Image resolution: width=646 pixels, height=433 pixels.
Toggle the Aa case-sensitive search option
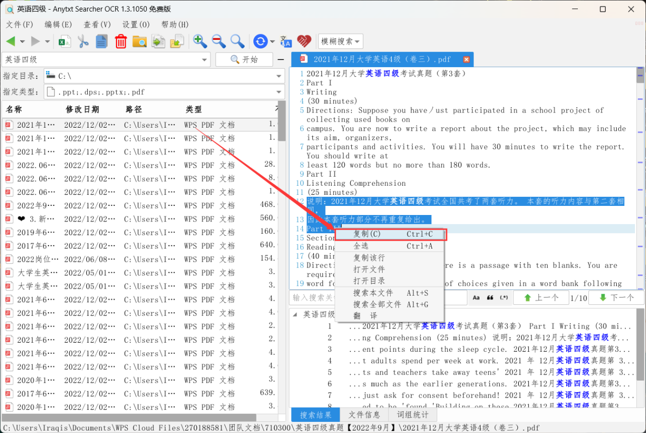(476, 298)
